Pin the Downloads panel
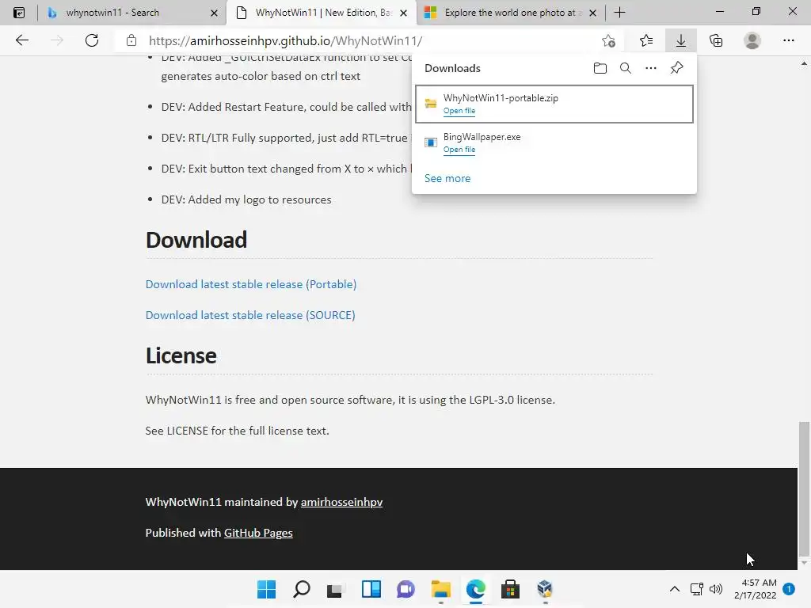Image resolution: width=811 pixels, height=608 pixels. (x=676, y=68)
